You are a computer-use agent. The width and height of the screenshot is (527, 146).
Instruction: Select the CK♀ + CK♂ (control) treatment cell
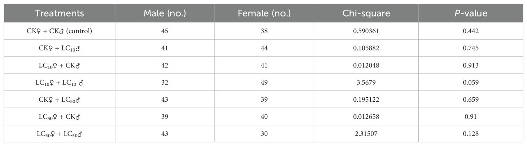tap(60, 31)
